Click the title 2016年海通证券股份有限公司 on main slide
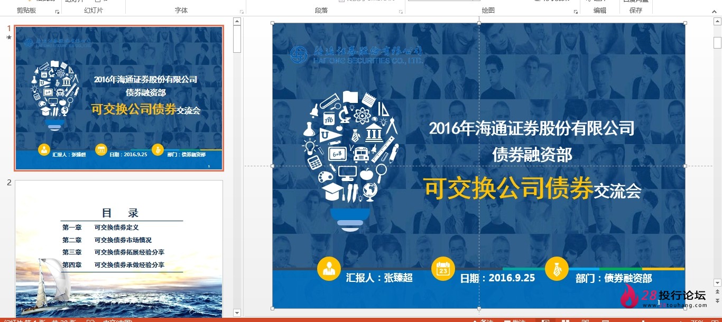 click(x=532, y=128)
